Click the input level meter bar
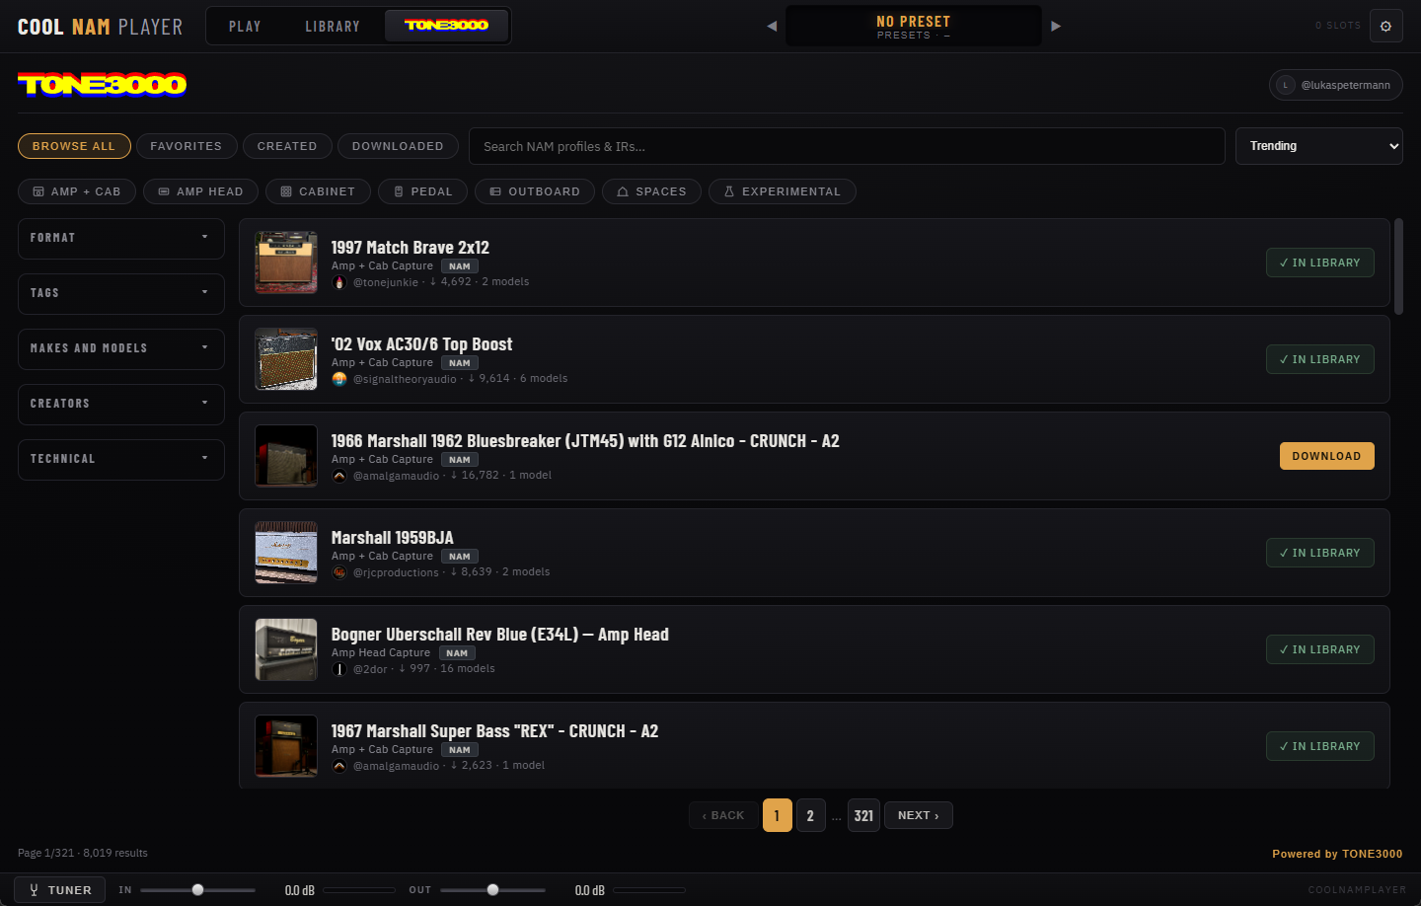The height and width of the screenshot is (906, 1421). tap(359, 890)
